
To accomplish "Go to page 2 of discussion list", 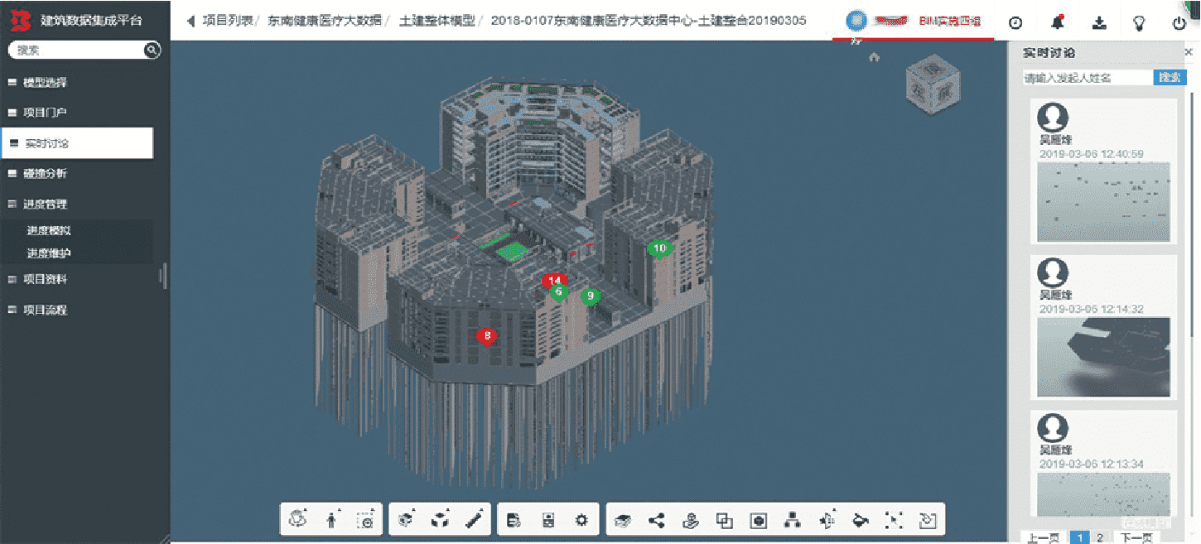I will tap(1099, 537).
